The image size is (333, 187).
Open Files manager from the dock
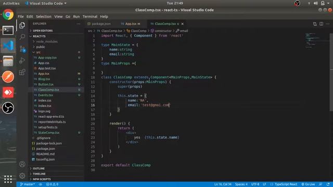point(8,61)
